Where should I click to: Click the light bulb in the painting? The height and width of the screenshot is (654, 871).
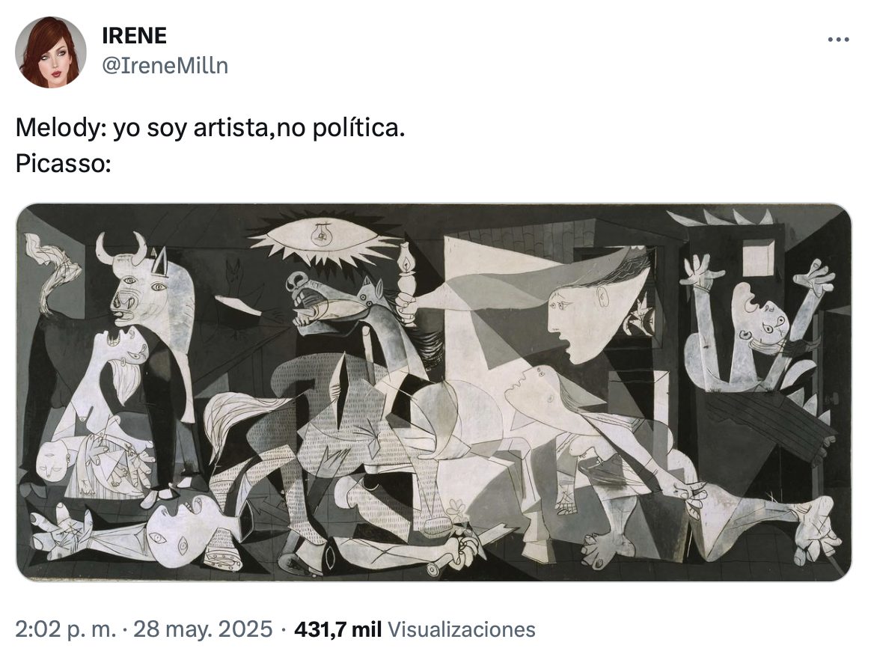[323, 235]
